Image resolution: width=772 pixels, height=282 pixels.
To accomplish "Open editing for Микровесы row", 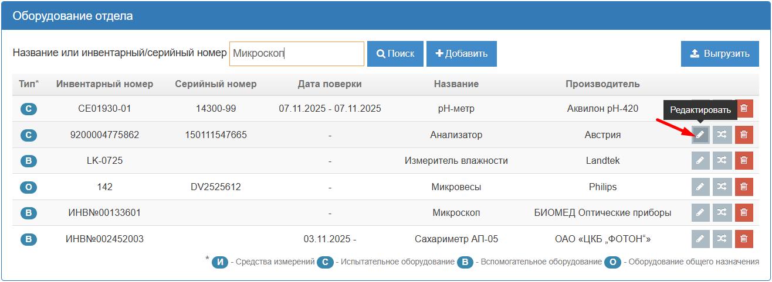I will point(700,187).
